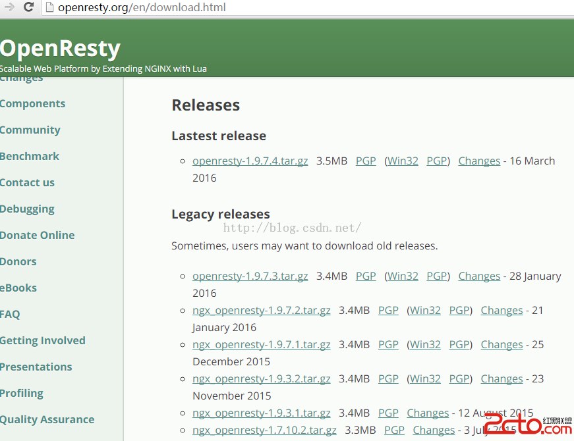Viewport: 574px width, 441px height.
Task: View Changes for the 25 December release
Action: (x=502, y=345)
